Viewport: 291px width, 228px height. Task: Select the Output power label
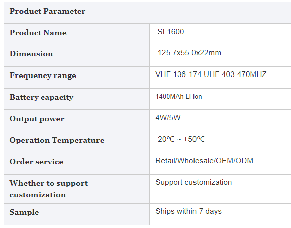click(37, 119)
